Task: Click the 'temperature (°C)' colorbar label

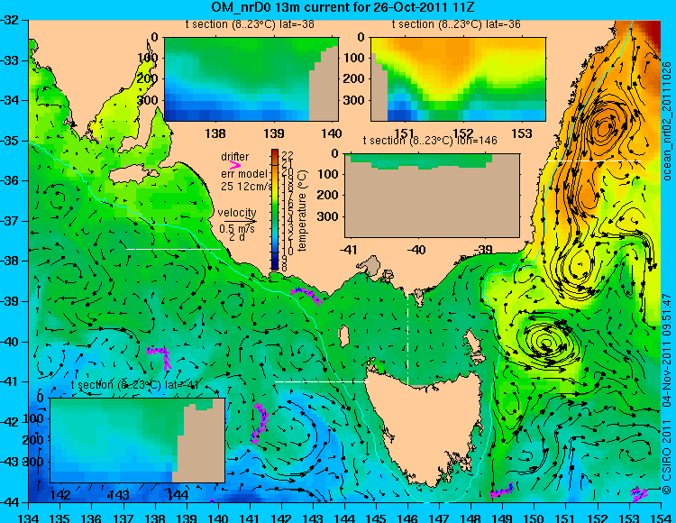Action: [x=302, y=210]
